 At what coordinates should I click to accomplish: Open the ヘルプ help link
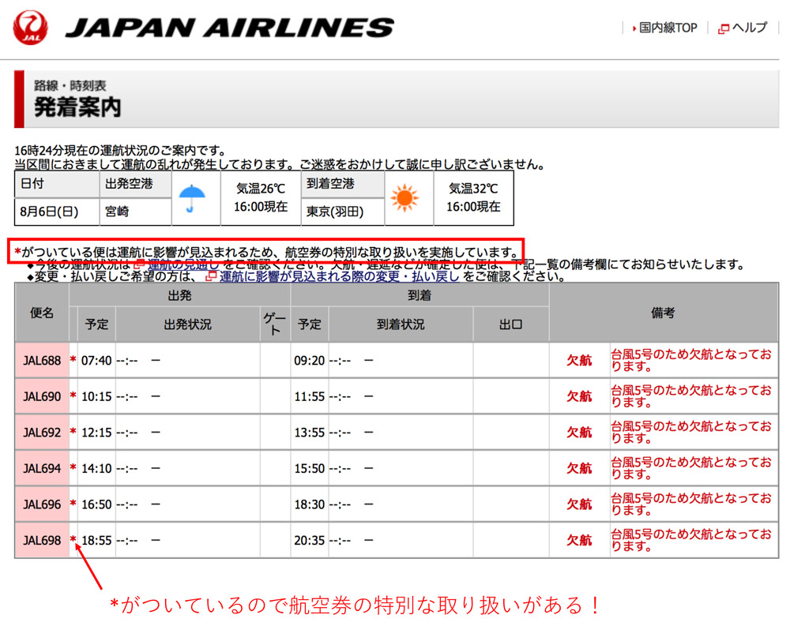coord(749,28)
